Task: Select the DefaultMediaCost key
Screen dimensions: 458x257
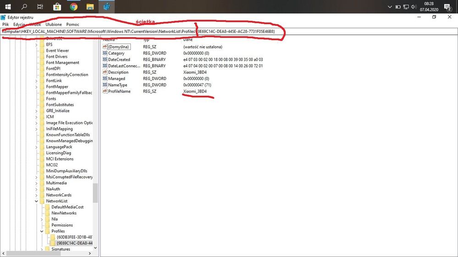Action: [x=67, y=207]
